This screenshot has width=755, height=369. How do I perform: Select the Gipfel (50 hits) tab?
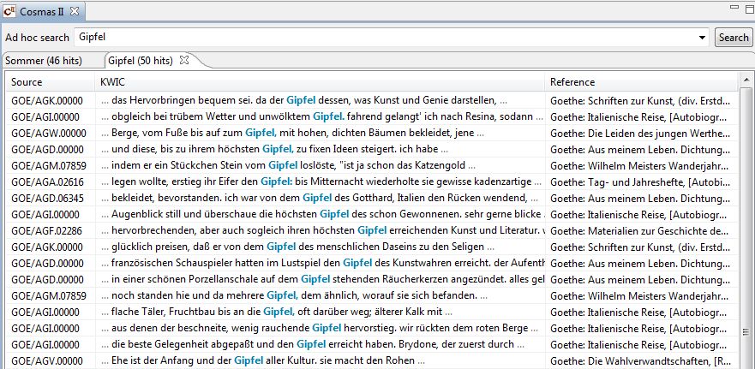141,61
